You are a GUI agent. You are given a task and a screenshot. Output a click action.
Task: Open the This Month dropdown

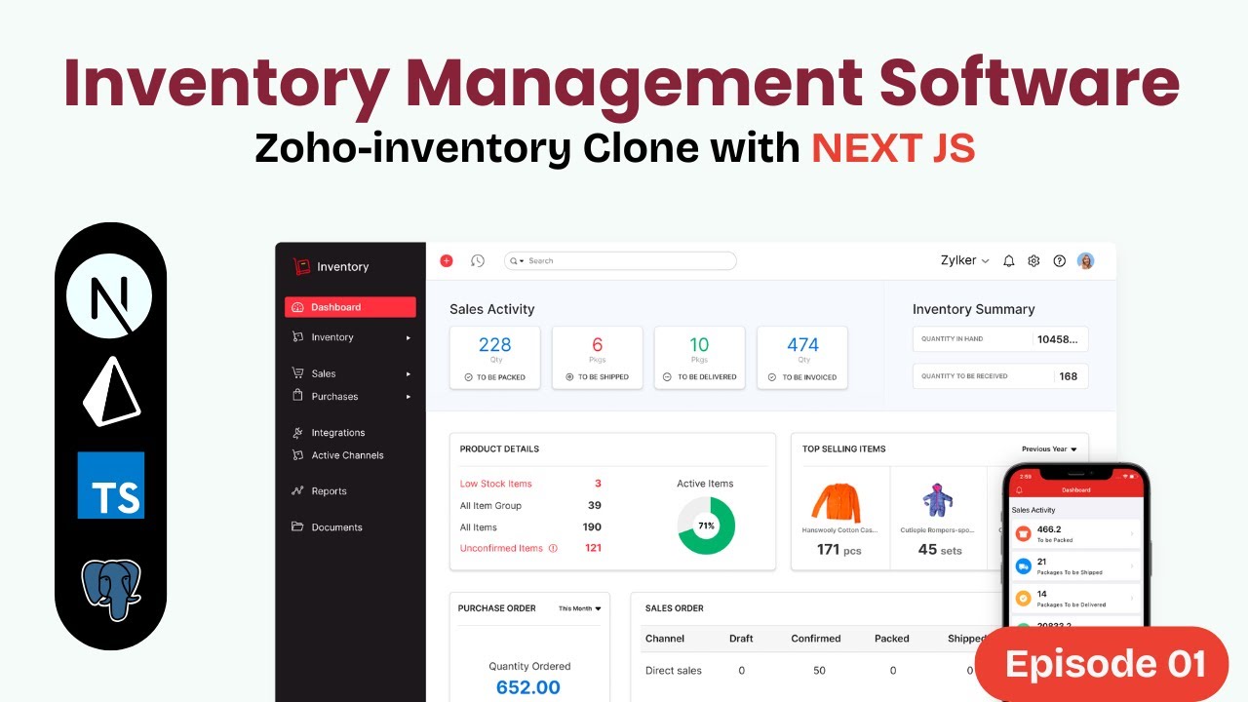click(580, 608)
